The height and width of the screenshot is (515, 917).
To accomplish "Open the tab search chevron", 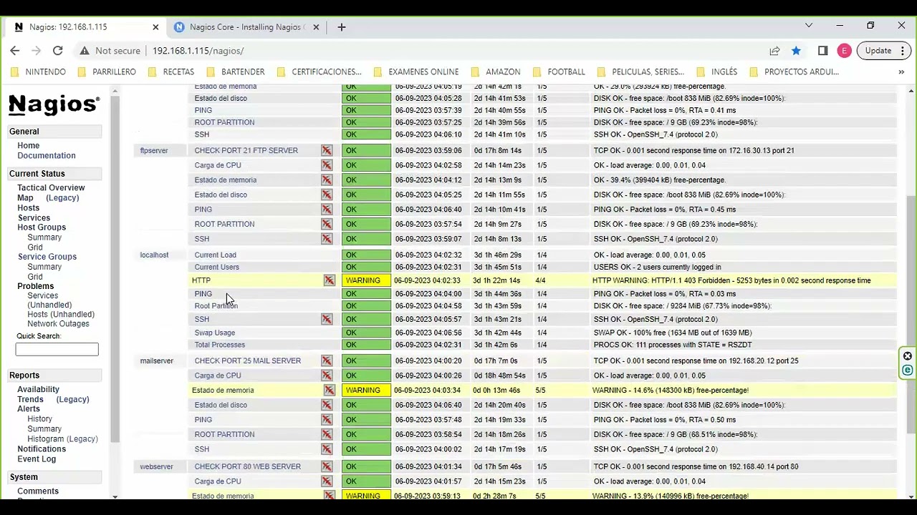I will coord(809,26).
